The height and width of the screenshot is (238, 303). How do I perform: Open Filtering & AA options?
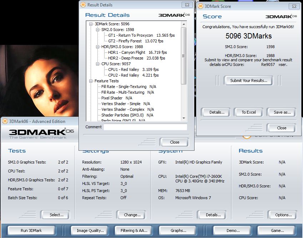[134, 231]
